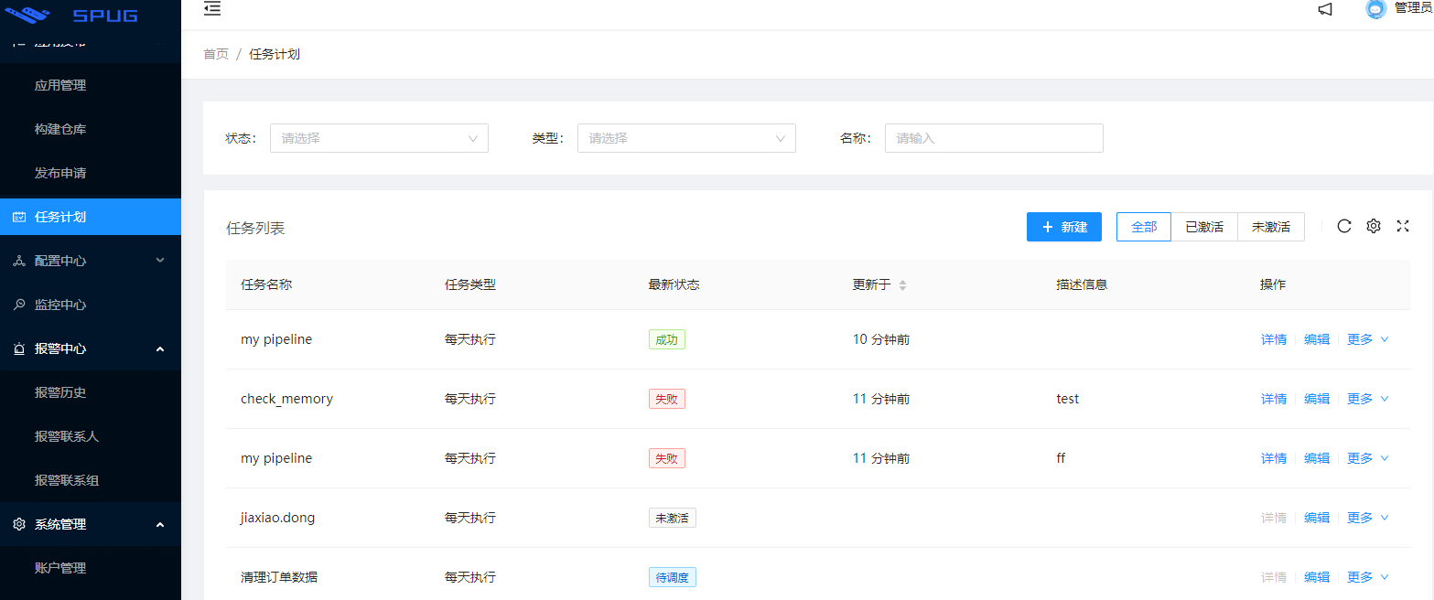
Task: Sort tasks by the 更新于 column
Action: pyautogui.click(x=901, y=284)
